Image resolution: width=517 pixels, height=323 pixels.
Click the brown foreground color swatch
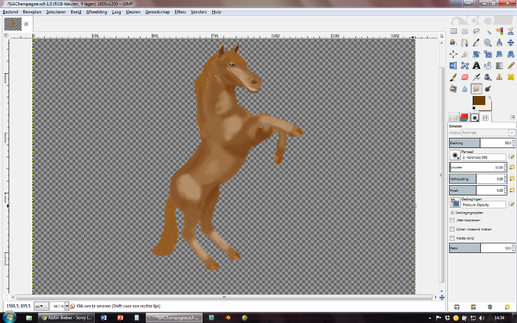(478, 101)
